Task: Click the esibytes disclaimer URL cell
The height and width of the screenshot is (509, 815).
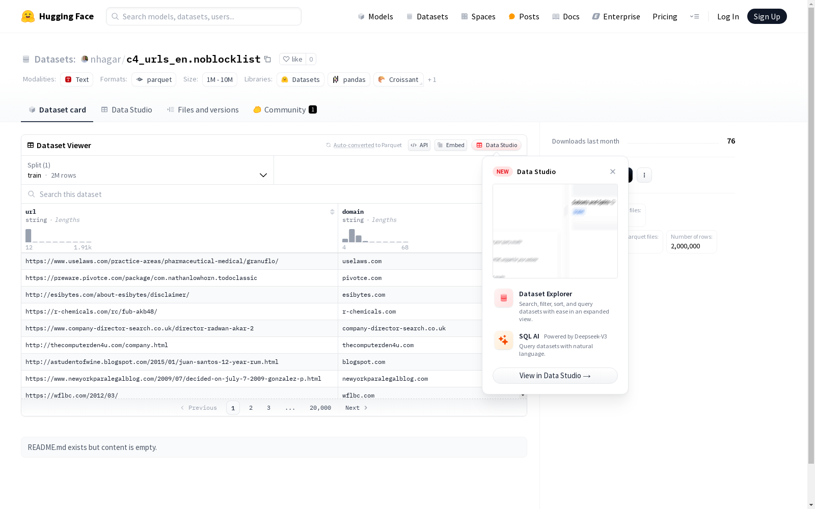Action: [179, 295]
